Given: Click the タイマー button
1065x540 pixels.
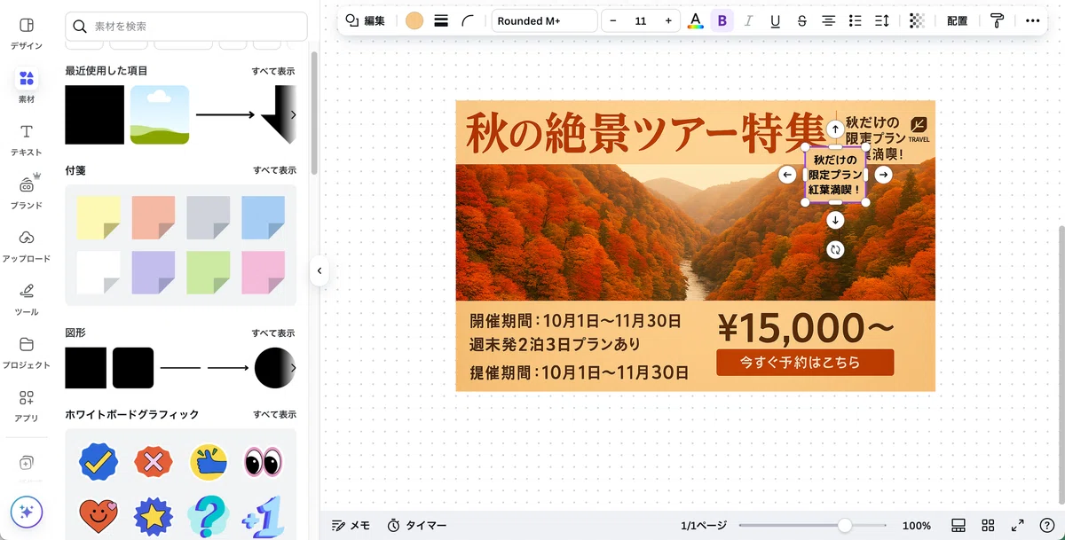Looking at the screenshot, I should [x=417, y=525].
